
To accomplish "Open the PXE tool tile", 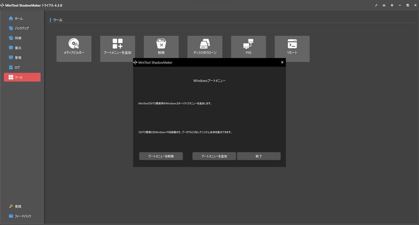I will coord(248,47).
